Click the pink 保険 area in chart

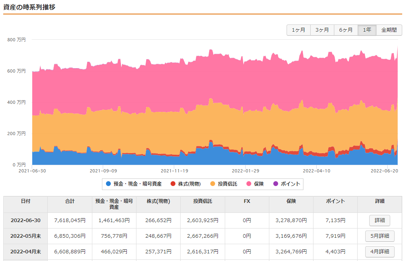coord(201,80)
